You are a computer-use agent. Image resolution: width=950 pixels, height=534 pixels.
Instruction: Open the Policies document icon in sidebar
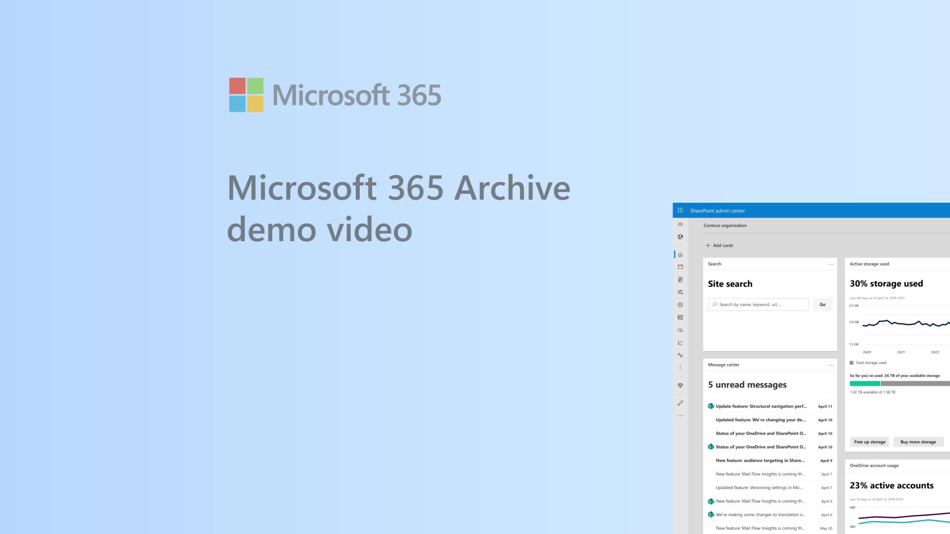(x=680, y=280)
